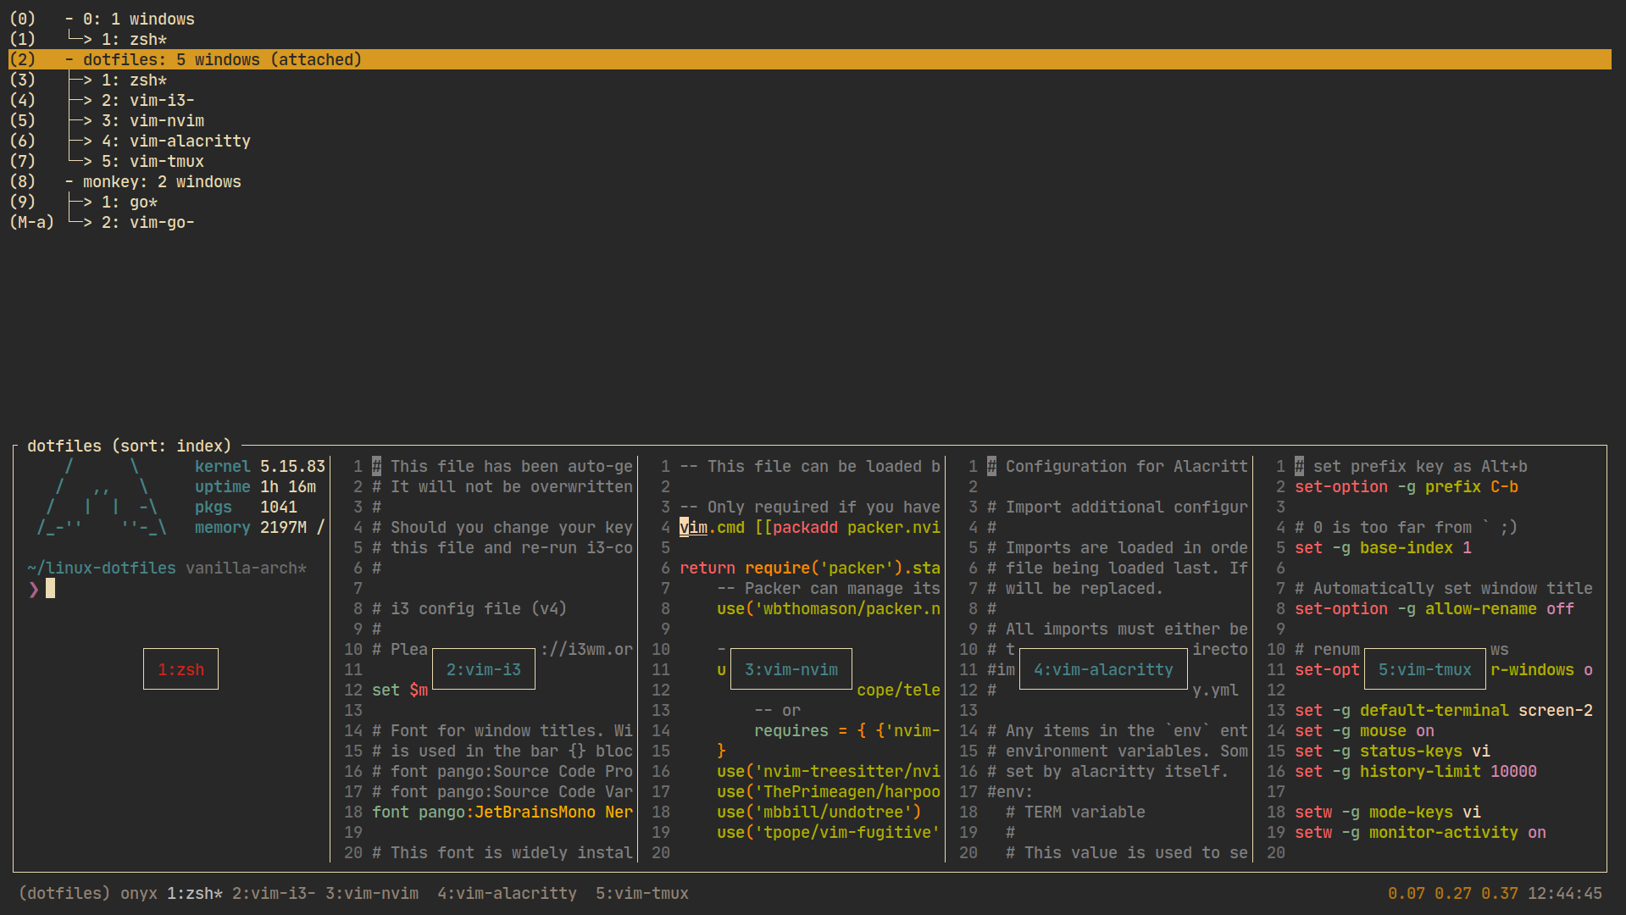1626x915 pixels.
Task: Click 'pkgs 1041' line in zsh preview
Action: tap(247, 507)
